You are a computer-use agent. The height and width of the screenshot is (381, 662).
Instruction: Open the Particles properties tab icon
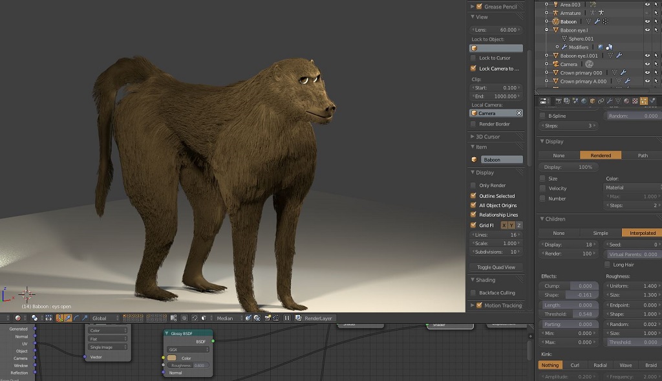pos(644,101)
